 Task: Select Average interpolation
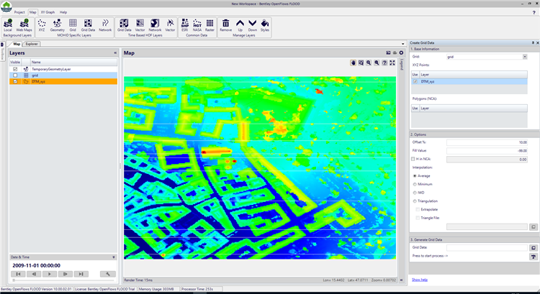415,175
